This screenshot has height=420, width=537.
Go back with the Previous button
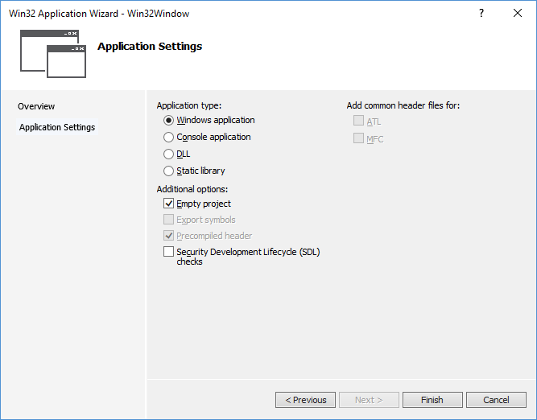tap(306, 400)
